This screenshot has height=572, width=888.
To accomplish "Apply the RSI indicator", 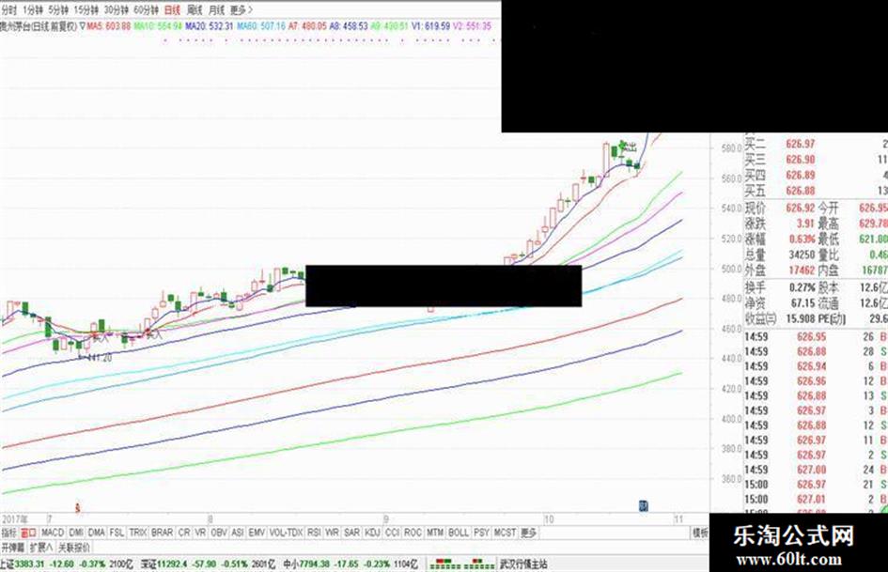I will (x=314, y=533).
